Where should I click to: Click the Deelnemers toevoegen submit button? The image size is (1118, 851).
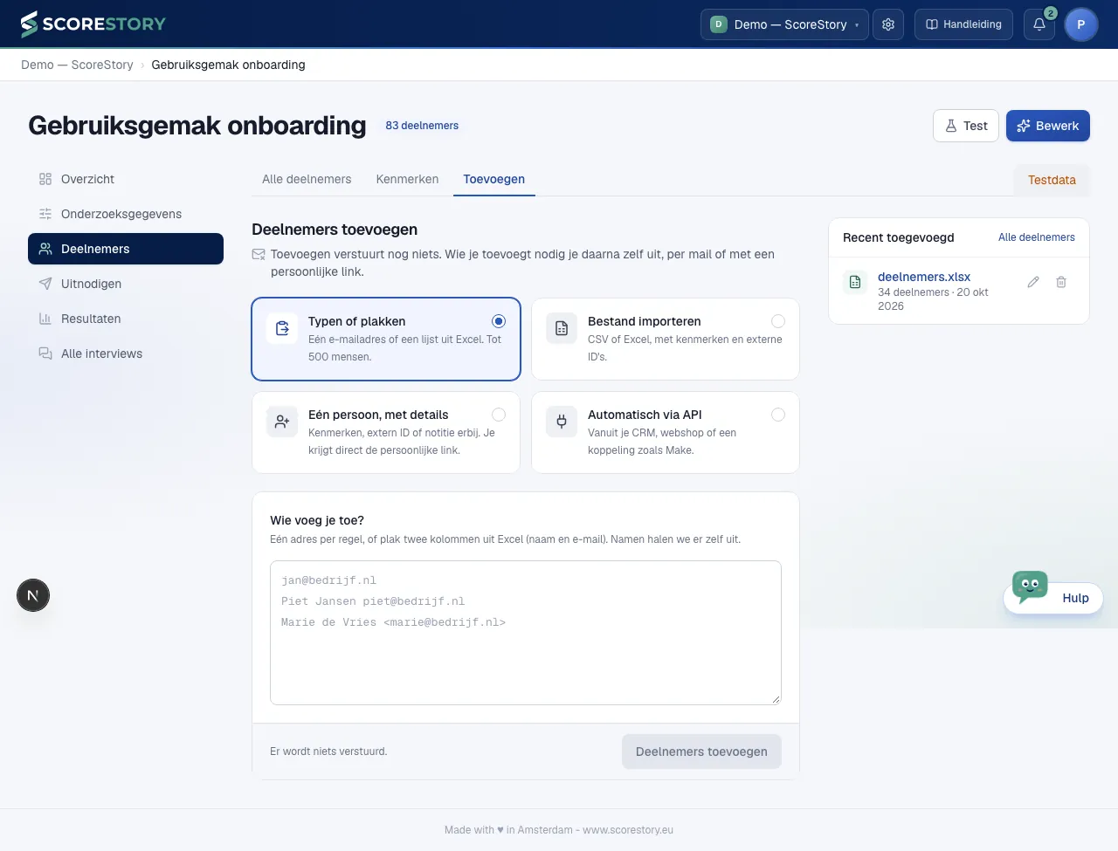(701, 751)
